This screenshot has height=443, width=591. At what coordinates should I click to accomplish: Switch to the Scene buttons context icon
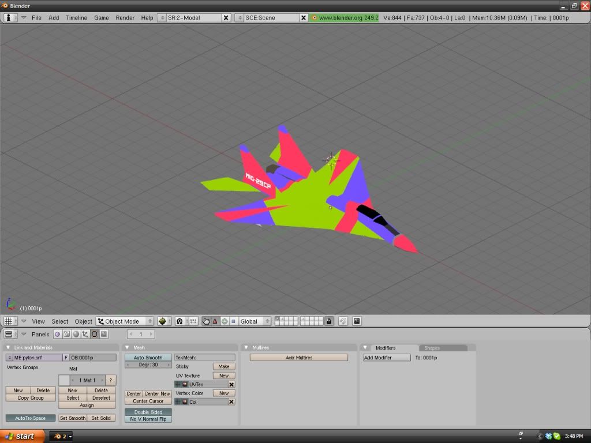104,334
